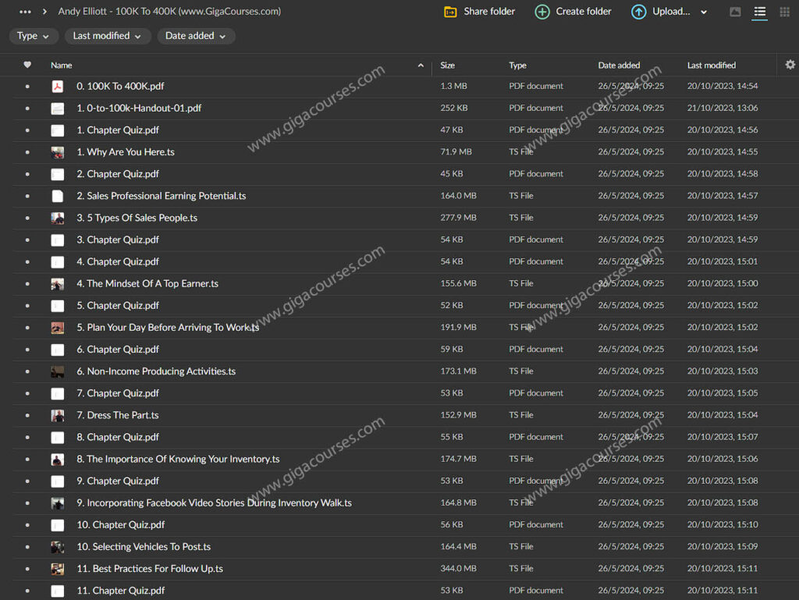The height and width of the screenshot is (600, 799).
Task: Click the Upload arrow icon
Action: point(638,12)
